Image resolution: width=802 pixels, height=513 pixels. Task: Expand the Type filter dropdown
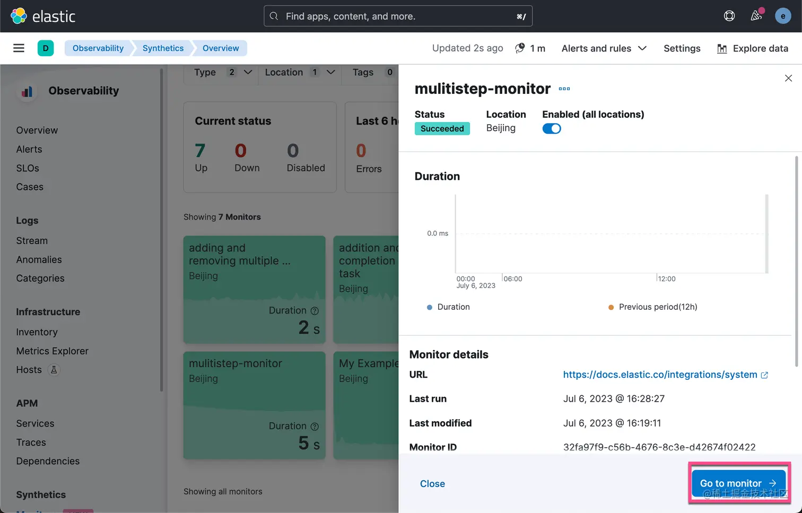click(222, 73)
